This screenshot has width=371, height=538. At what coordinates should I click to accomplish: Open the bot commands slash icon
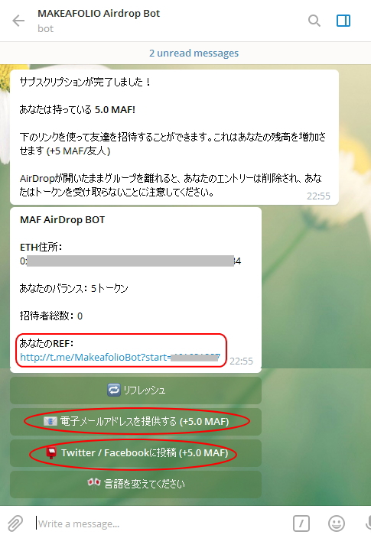(x=301, y=523)
